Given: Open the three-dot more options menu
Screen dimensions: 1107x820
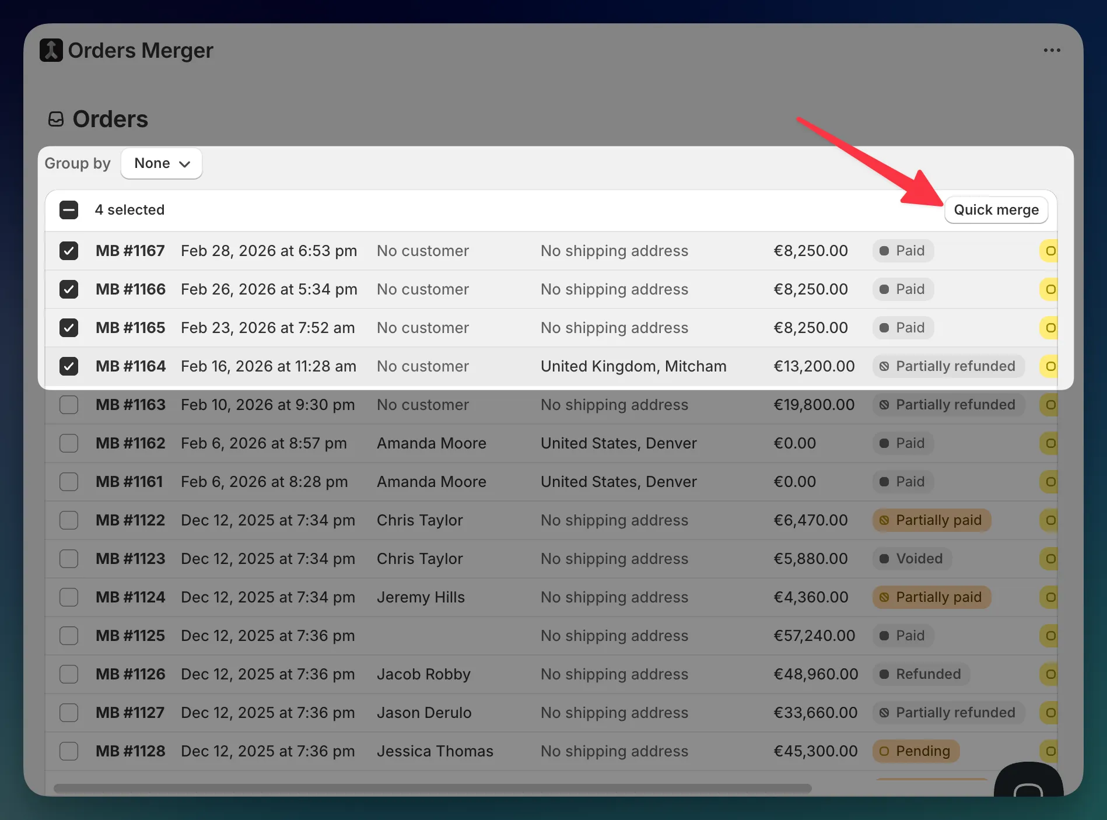Looking at the screenshot, I should (x=1052, y=50).
